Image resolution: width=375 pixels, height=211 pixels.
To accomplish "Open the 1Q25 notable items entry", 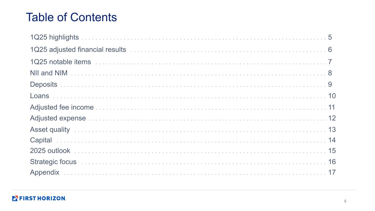I will 60,62.
